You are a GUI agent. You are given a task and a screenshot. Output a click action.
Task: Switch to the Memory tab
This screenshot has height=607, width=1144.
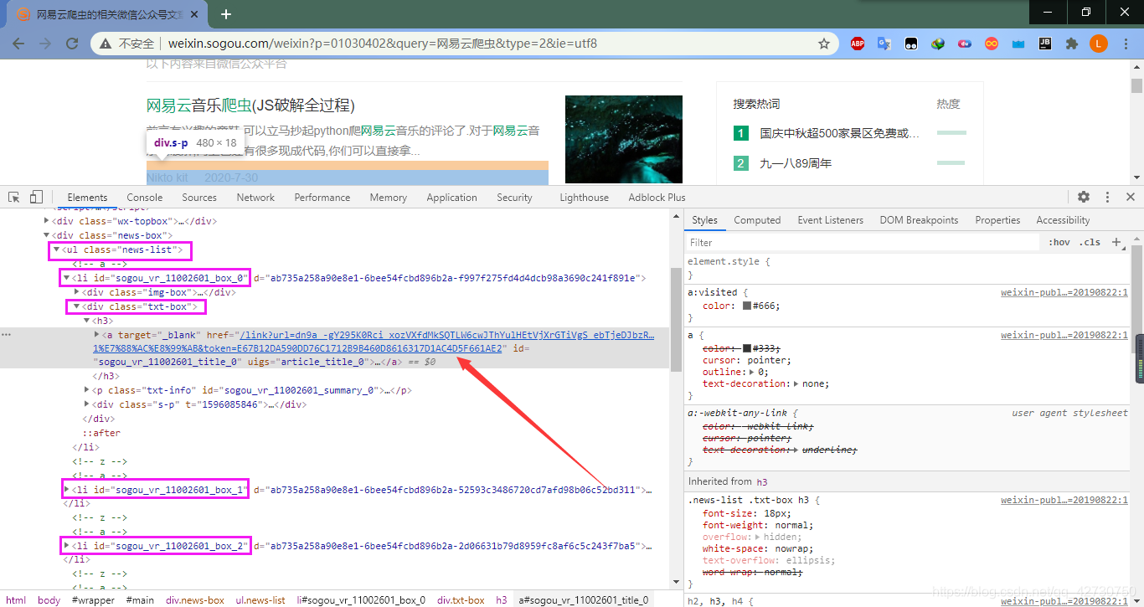point(389,198)
